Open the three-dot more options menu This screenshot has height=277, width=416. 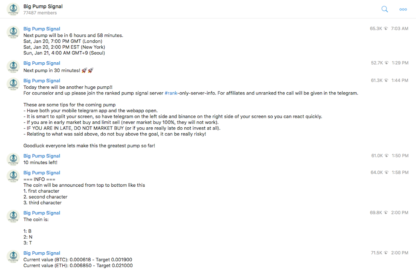(403, 9)
